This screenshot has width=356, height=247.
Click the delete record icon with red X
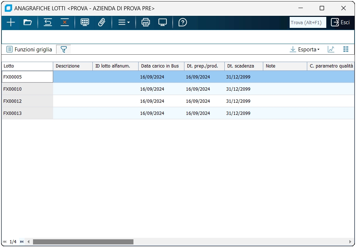65,22
